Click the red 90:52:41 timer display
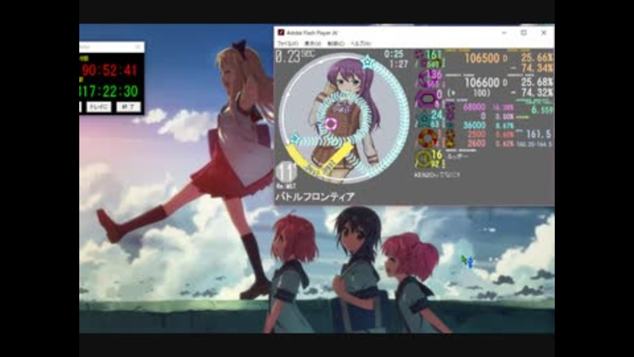 (x=110, y=71)
